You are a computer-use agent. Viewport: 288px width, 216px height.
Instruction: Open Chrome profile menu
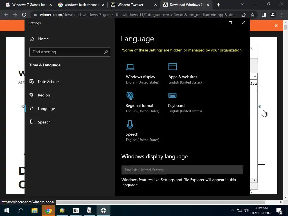pyautogui.click(x=273, y=15)
